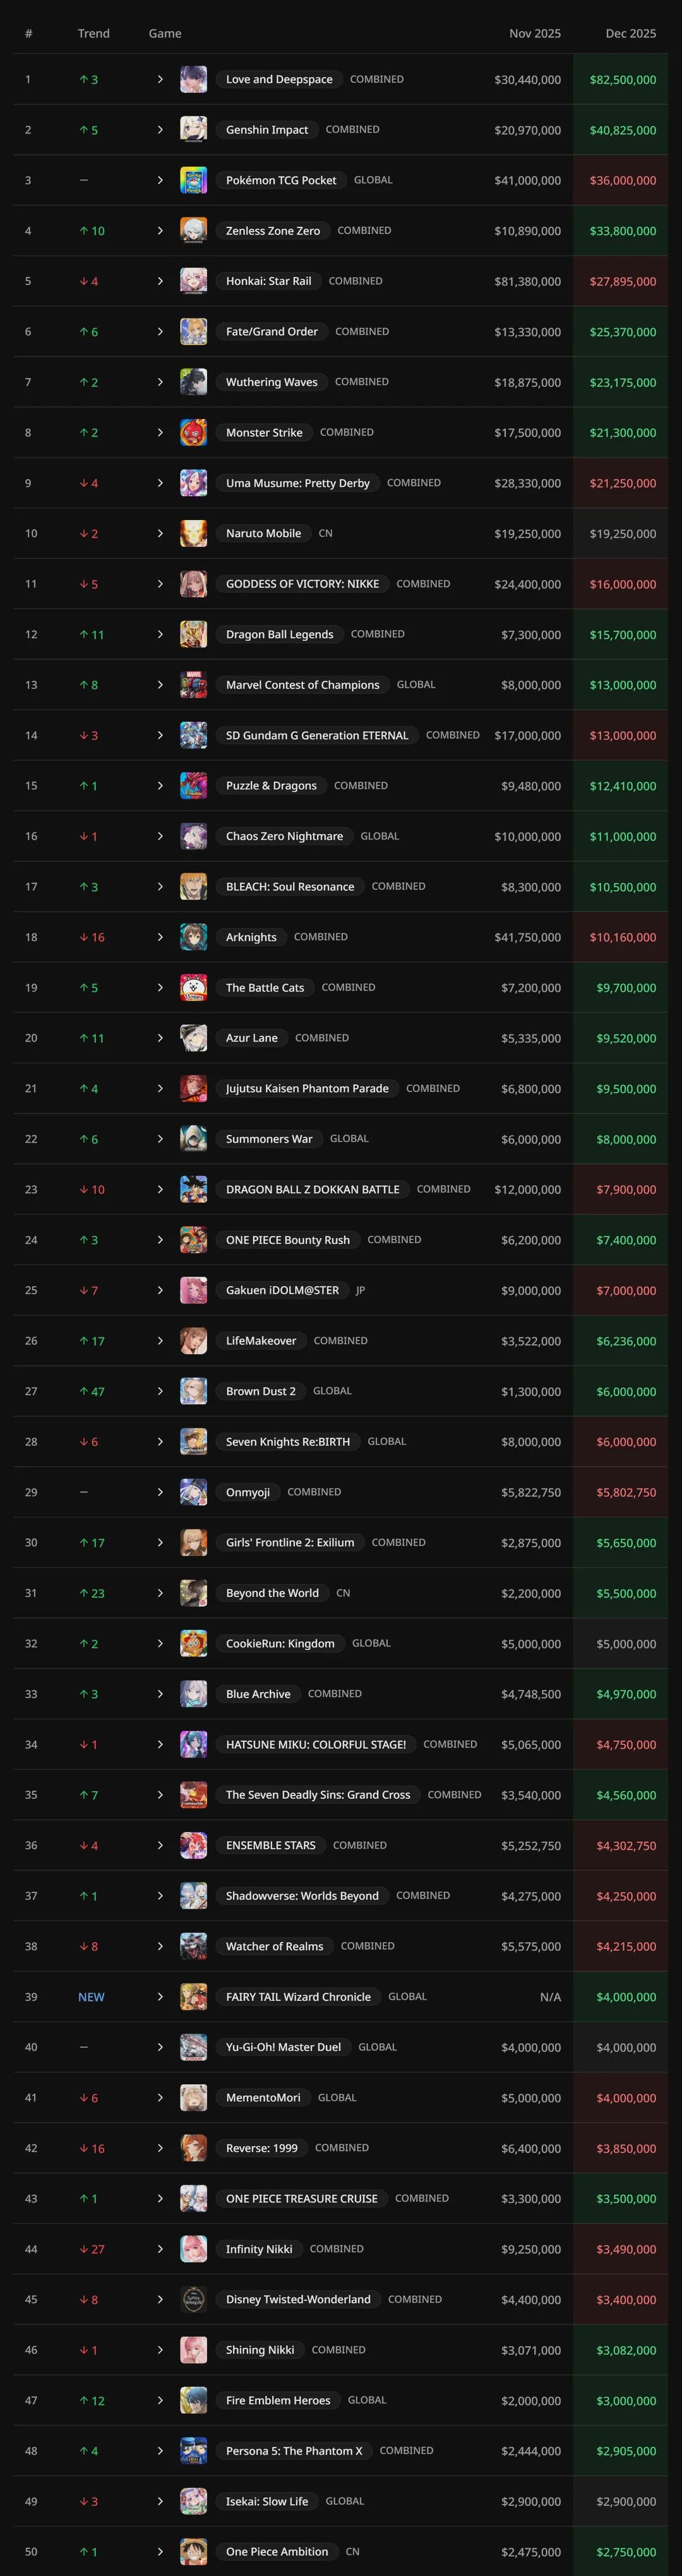
Task: Click the Disney Twisted-Wonderland game icon
Action: tap(194, 2300)
